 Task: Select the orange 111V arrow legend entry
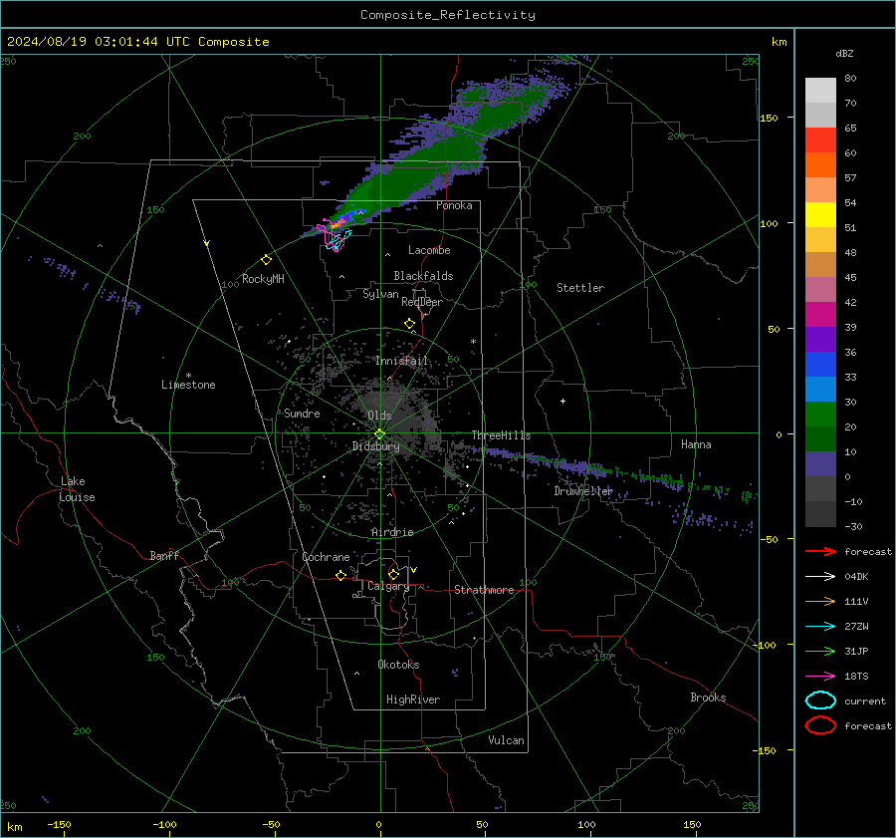coord(820,601)
